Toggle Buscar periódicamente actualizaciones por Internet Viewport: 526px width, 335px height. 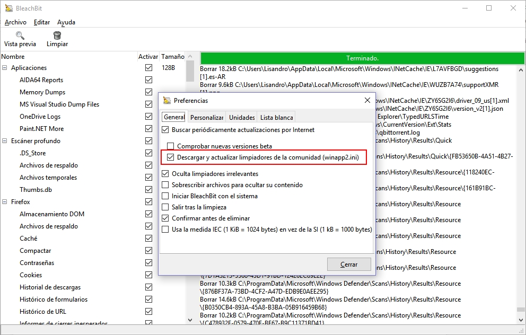coord(165,130)
